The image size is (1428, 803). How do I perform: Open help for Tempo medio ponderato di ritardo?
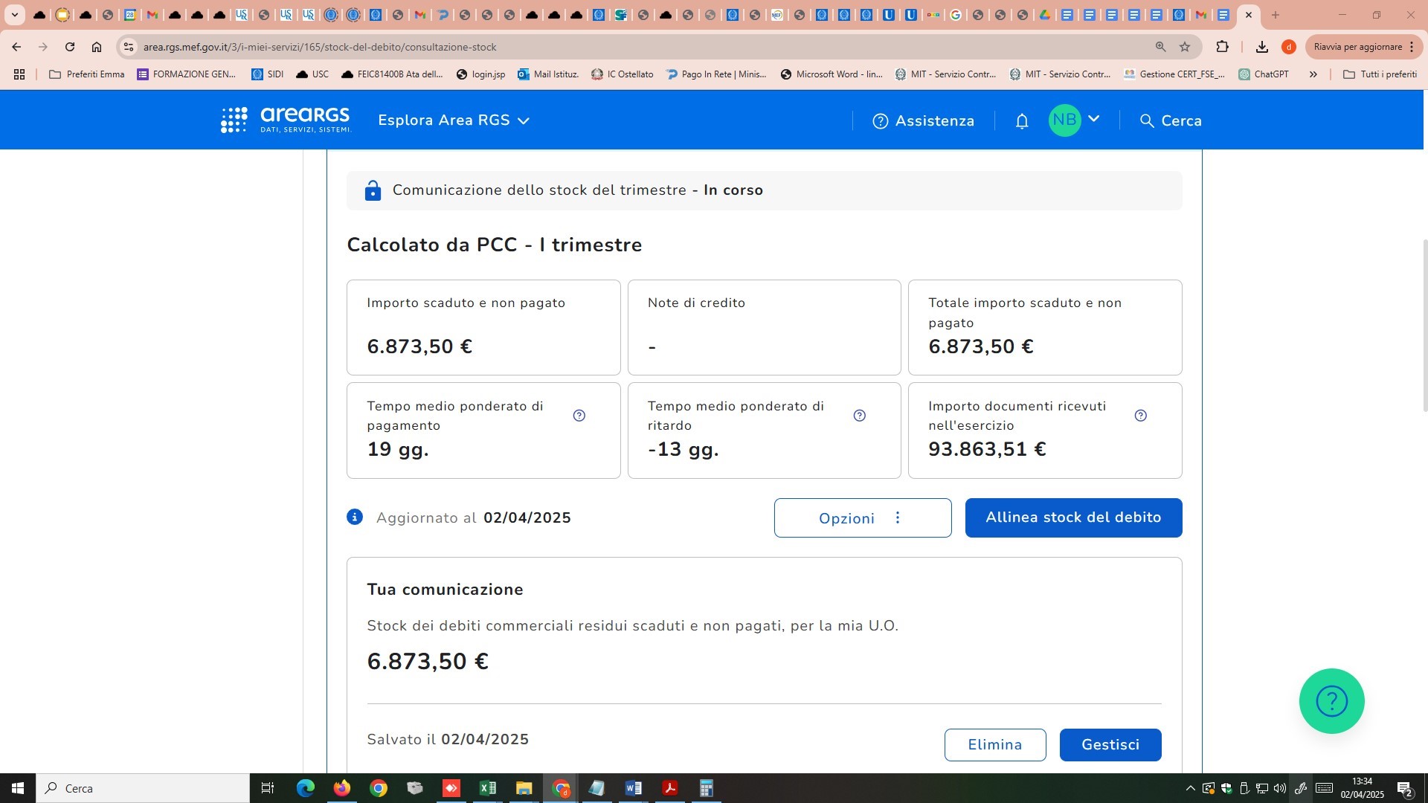pos(860,416)
